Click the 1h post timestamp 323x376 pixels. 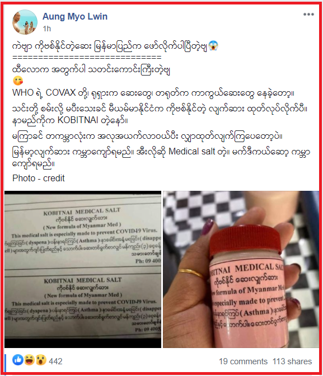[x=47, y=29]
